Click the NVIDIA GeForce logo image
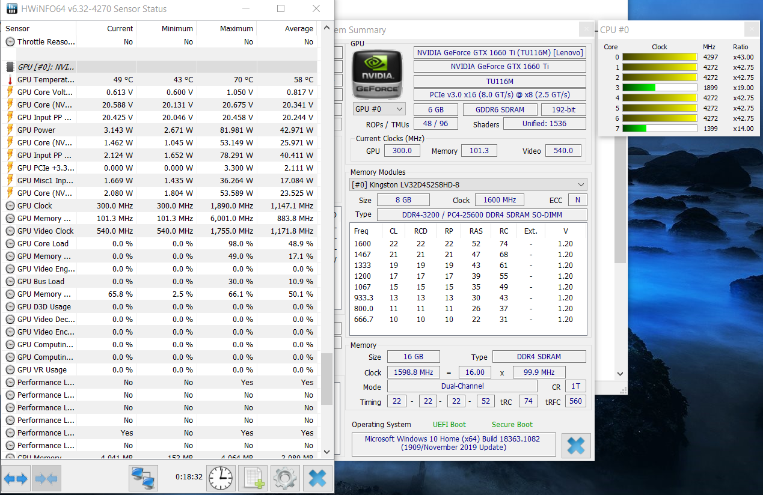The height and width of the screenshot is (495, 763). (378, 74)
